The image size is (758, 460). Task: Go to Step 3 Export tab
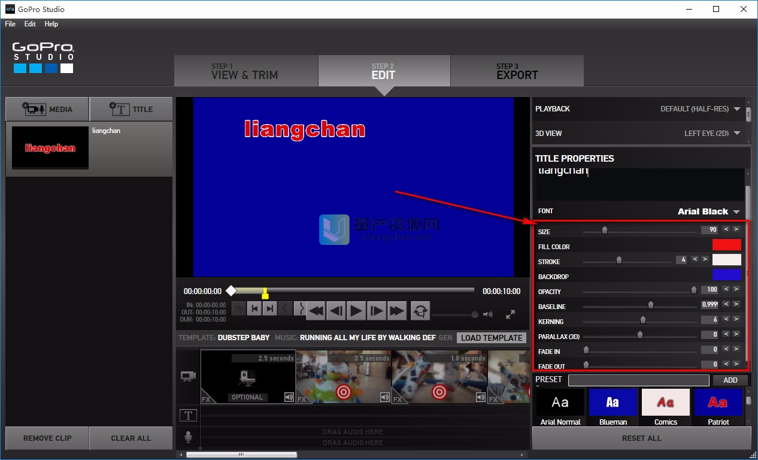517,71
